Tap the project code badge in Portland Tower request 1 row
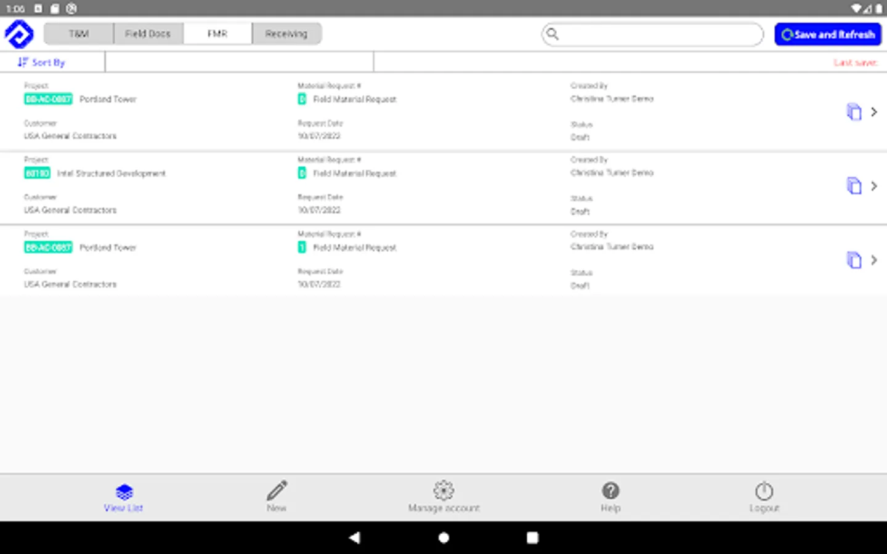 coord(48,247)
